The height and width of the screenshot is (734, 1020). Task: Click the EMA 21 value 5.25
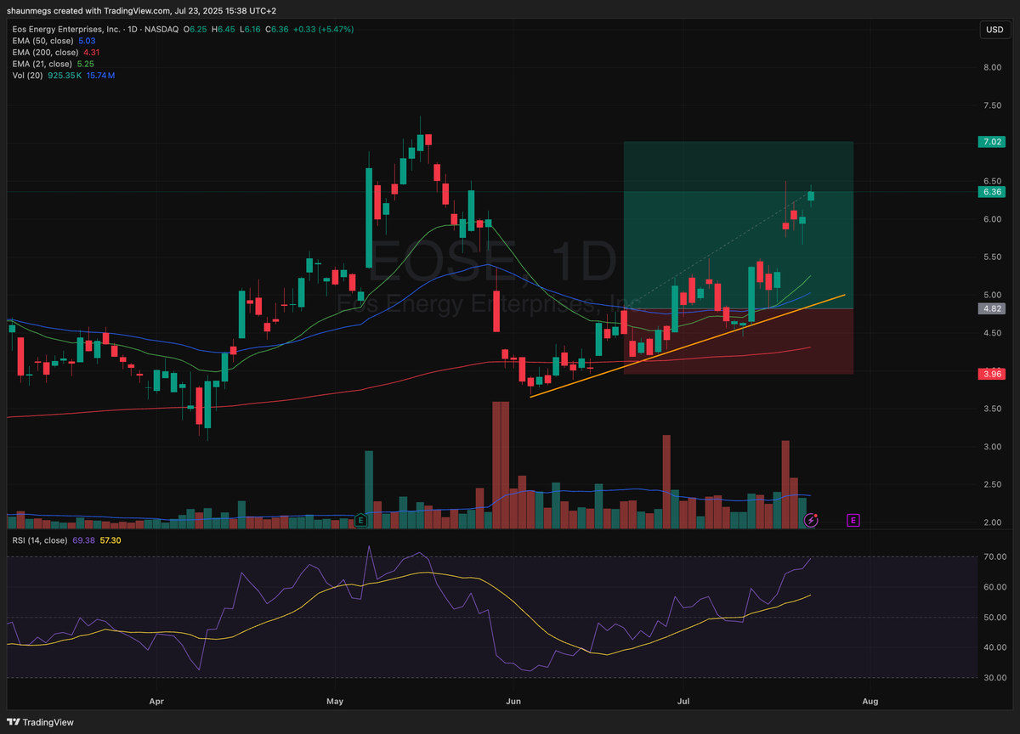85,64
